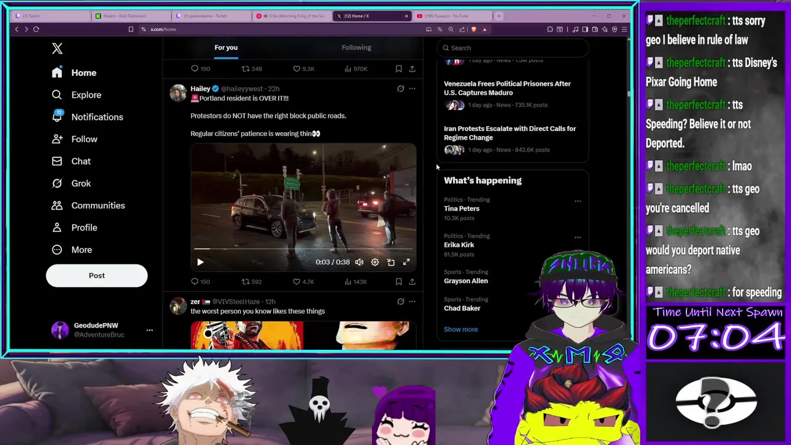791x445 pixels.
Task: Launch Grok from the sidebar
Action: pyautogui.click(x=71, y=183)
